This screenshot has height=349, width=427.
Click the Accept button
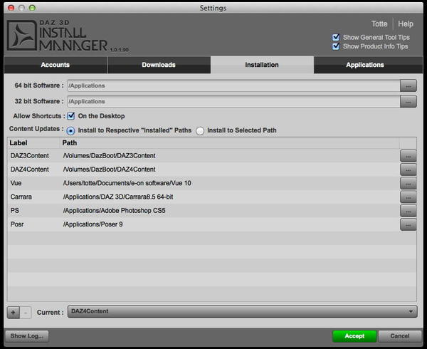click(354, 336)
